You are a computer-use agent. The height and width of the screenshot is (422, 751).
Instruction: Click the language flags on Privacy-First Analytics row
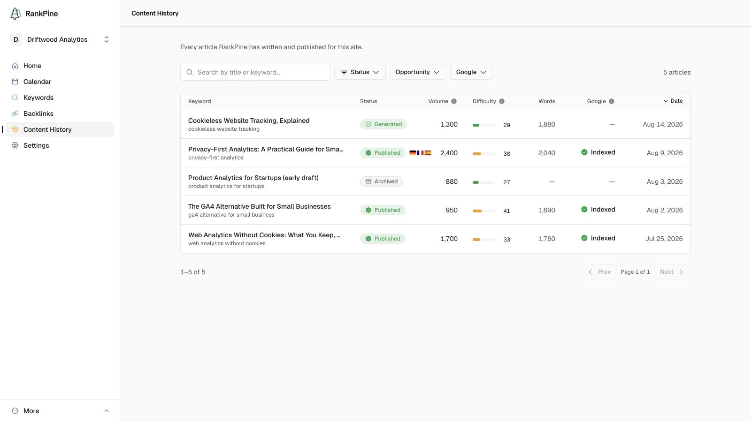(420, 153)
